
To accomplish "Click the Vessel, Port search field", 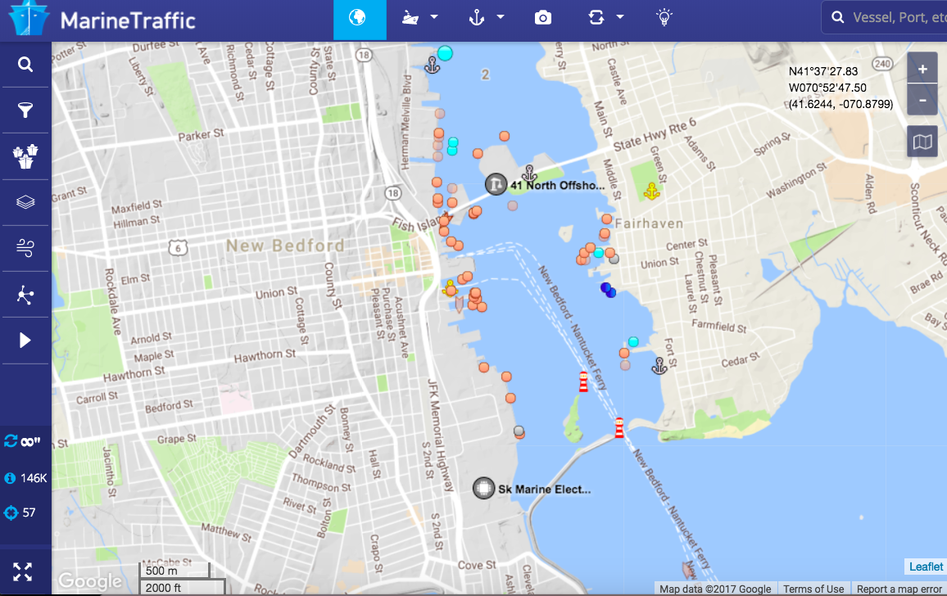I will 884,17.
